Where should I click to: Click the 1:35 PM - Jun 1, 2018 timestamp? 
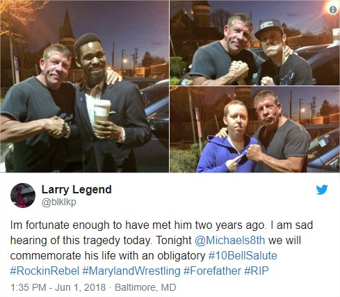click(58, 287)
